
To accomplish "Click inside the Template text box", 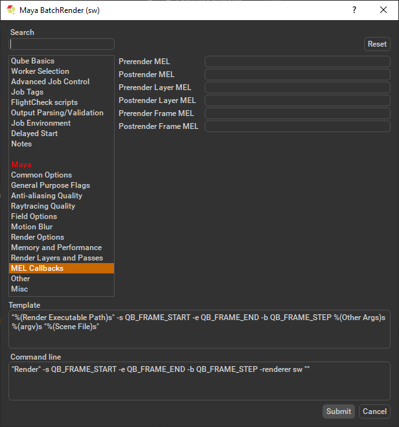I will tap(199, 329).
